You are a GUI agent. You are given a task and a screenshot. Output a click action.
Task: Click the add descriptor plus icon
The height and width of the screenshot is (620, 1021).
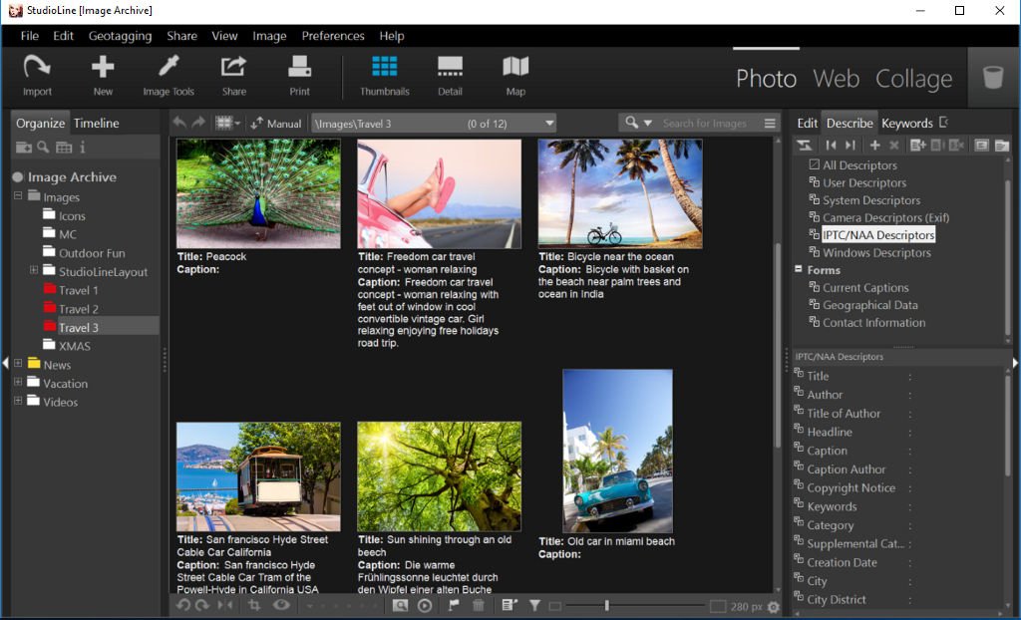pyautogui.click(x=874, y=146)
